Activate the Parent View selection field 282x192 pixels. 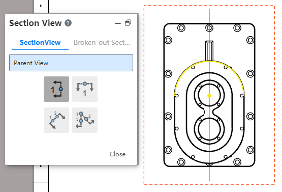(71, 63)
